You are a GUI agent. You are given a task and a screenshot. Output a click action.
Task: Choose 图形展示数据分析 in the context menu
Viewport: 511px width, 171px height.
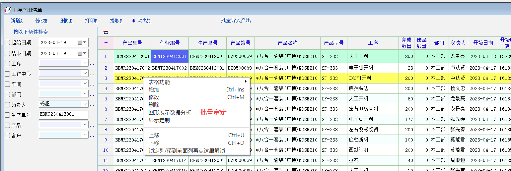pyautogui.click(x=170, y=113)
